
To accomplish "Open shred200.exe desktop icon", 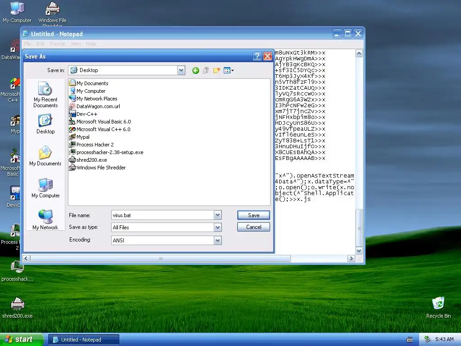I will (18, 308).
